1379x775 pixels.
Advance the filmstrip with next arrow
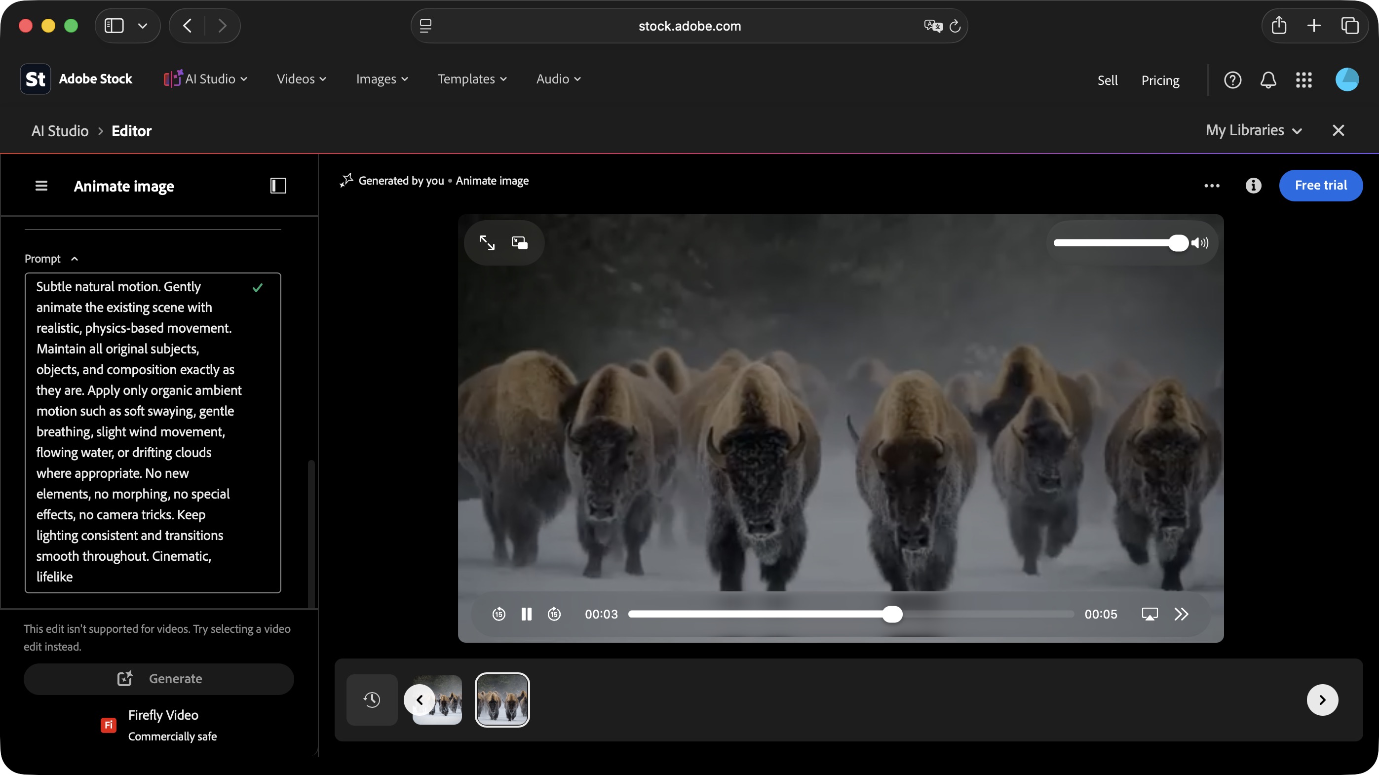tap(1322, 699)
